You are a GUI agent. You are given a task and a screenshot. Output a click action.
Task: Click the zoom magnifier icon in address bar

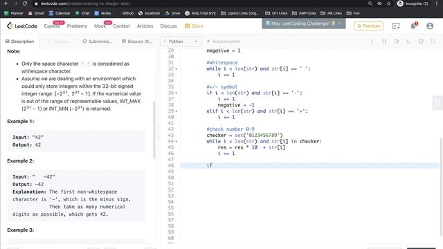pos(370,3)
